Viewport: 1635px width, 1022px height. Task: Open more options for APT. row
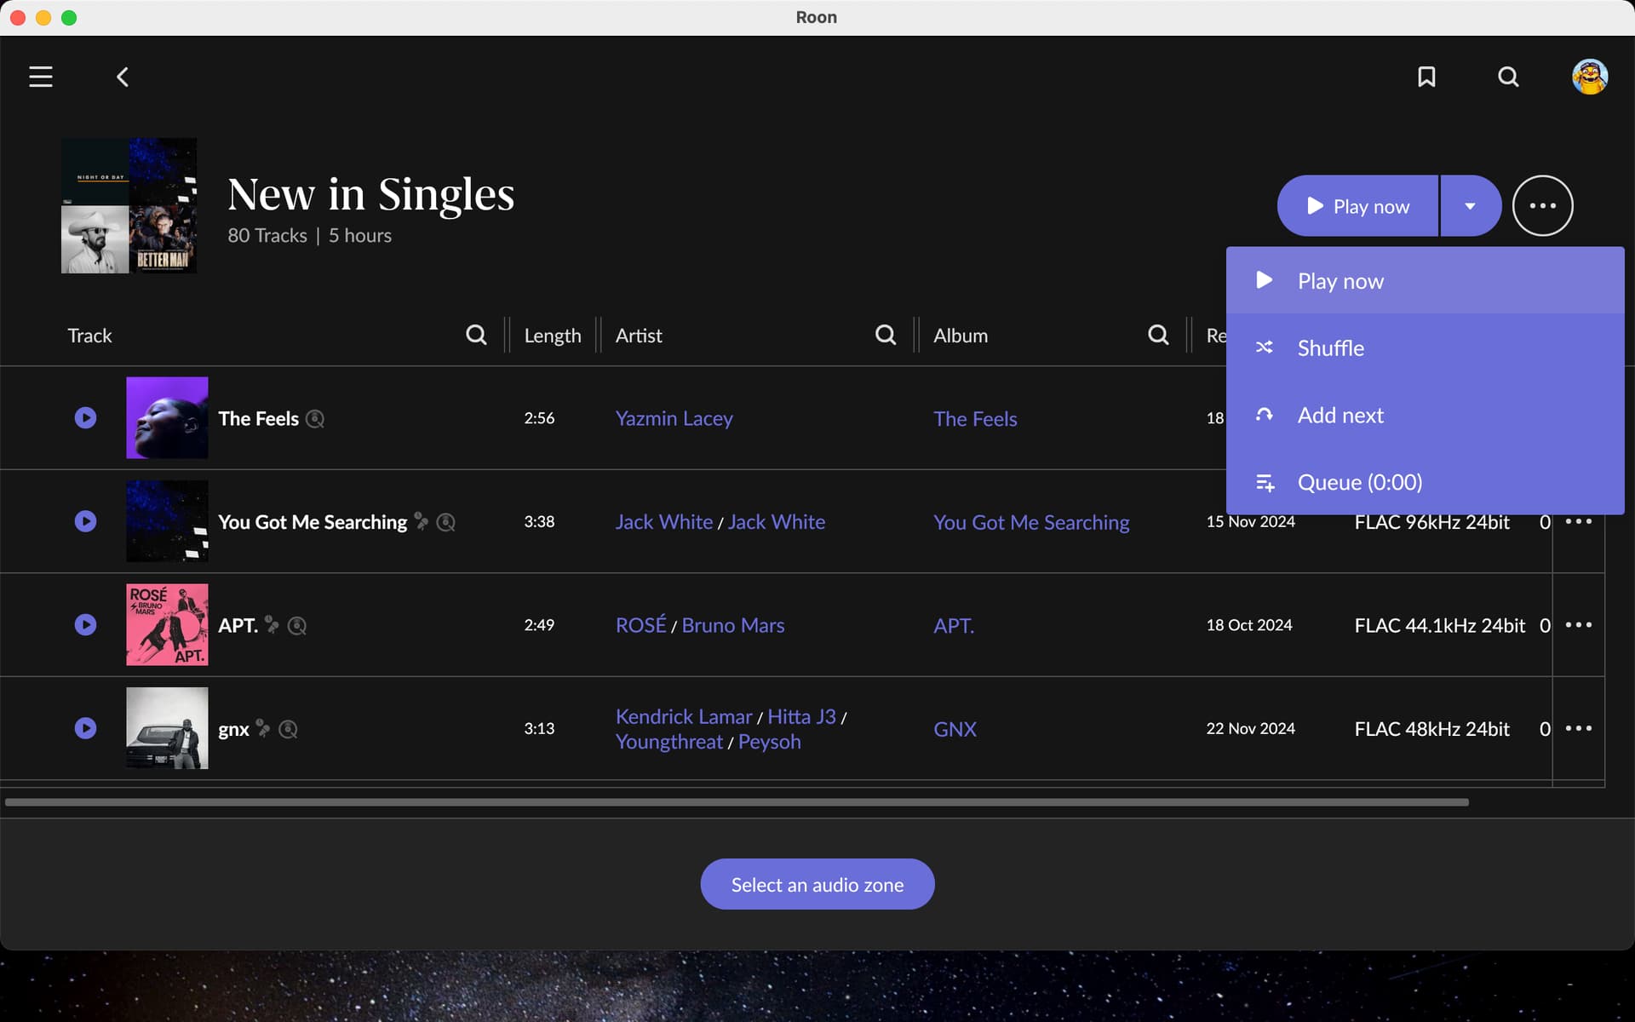(1578, 624)
